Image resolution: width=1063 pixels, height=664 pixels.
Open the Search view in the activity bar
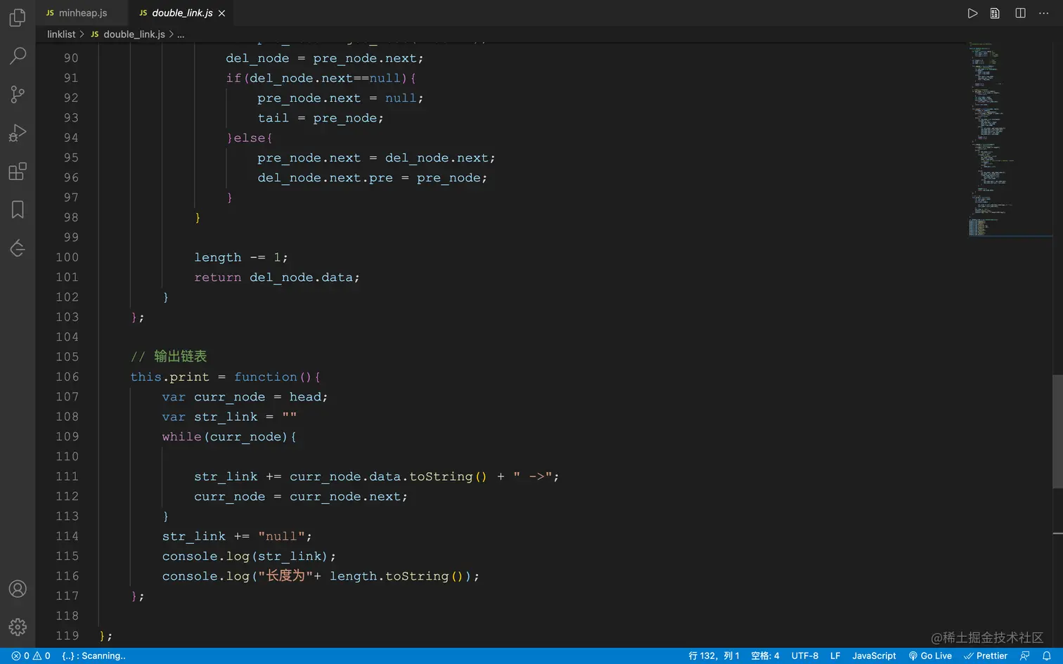18,56
